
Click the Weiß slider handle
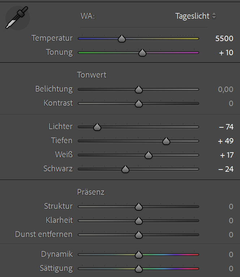pos(148,155)
